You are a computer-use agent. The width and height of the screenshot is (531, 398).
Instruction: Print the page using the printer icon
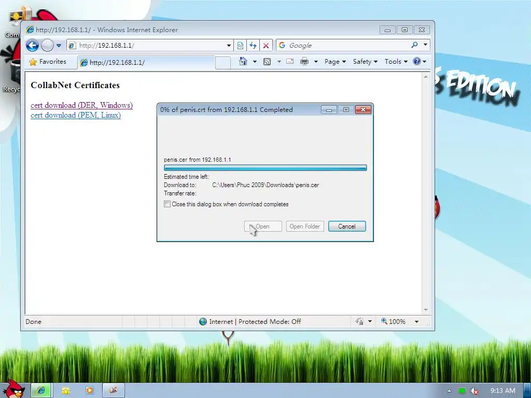click(304, 62)
